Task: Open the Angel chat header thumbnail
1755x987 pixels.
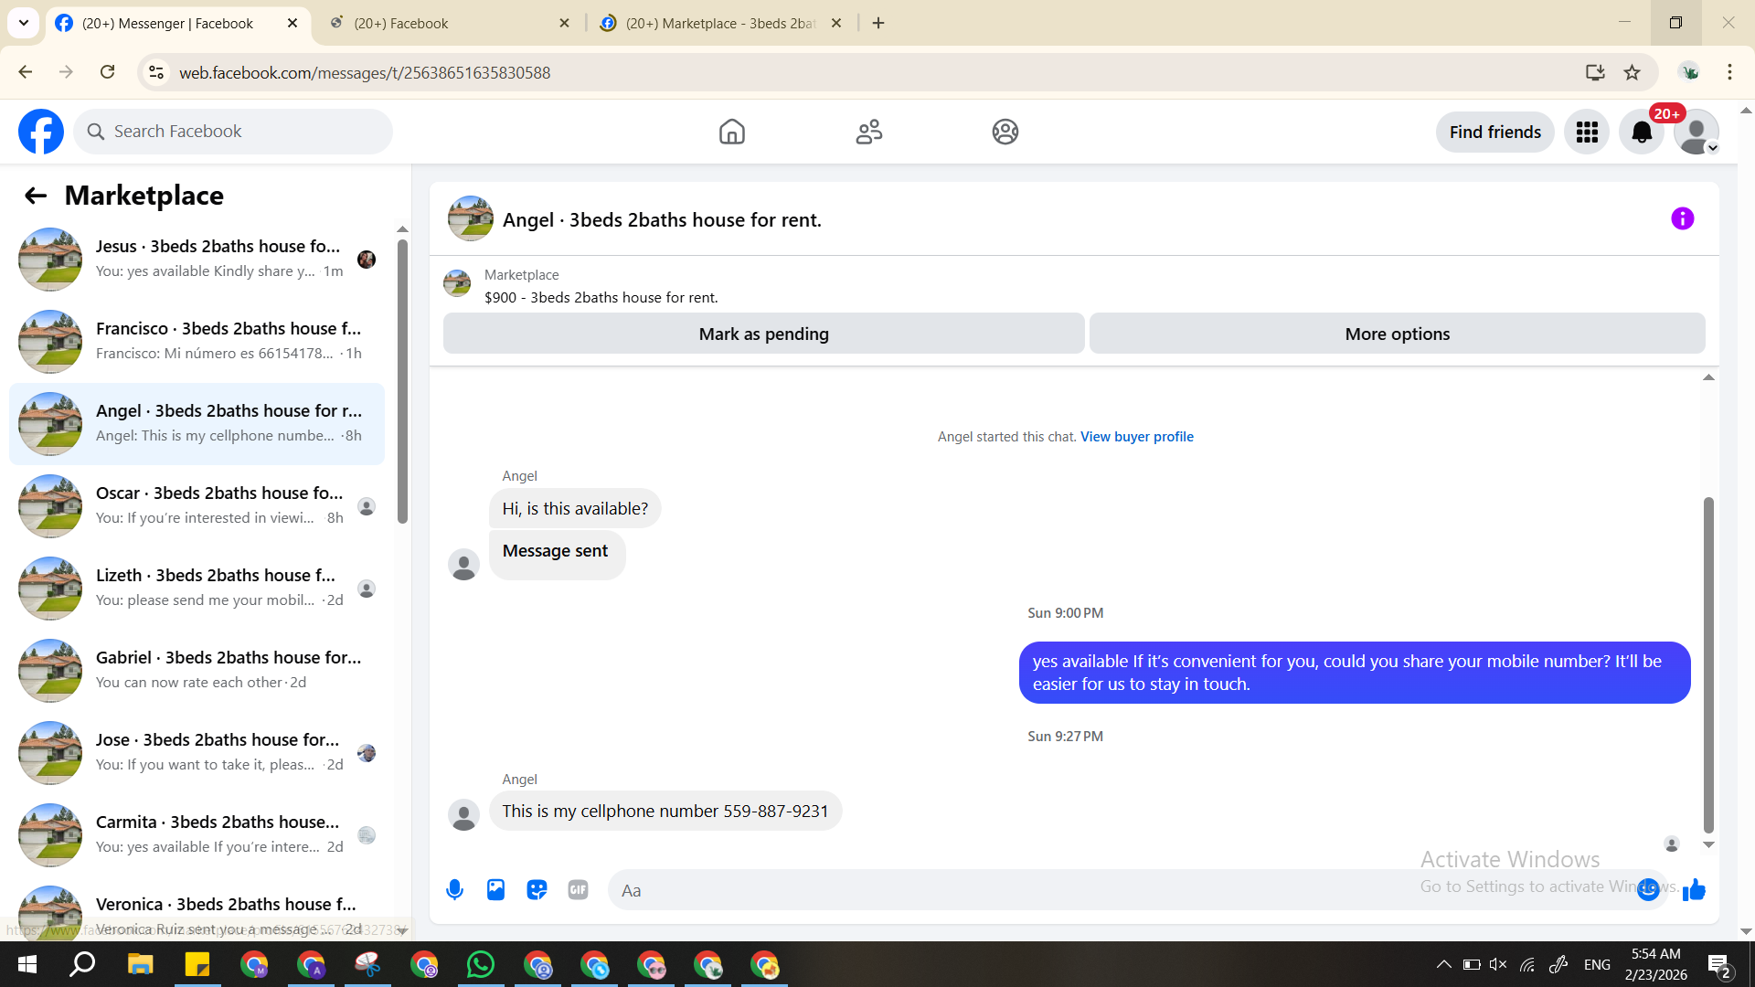Action: 471,218
